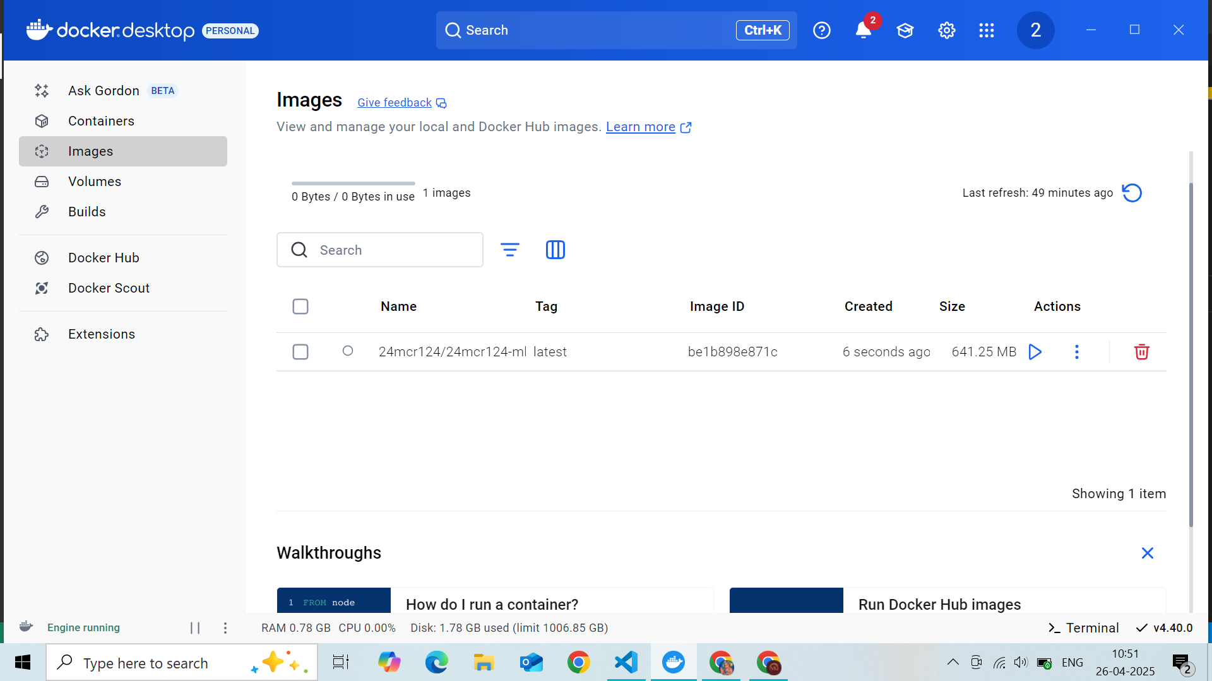1212x681 pixels.
Task: Open Microsoft Edge from taskbar
Action: [x=436, y=662]
